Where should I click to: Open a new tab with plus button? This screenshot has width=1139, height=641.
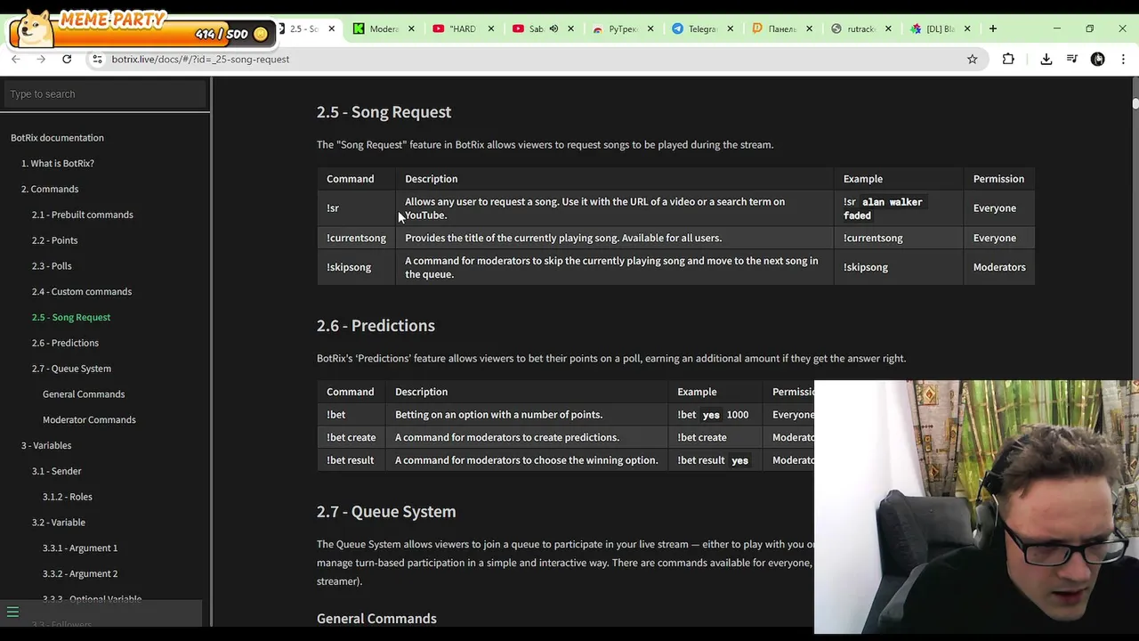click(992, 28)
